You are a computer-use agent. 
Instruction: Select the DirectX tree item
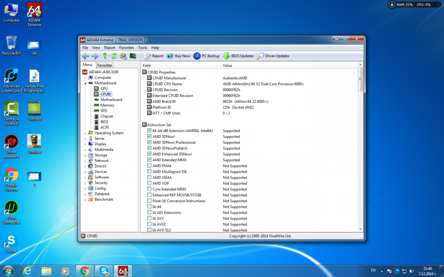click(x=100, y=166)
